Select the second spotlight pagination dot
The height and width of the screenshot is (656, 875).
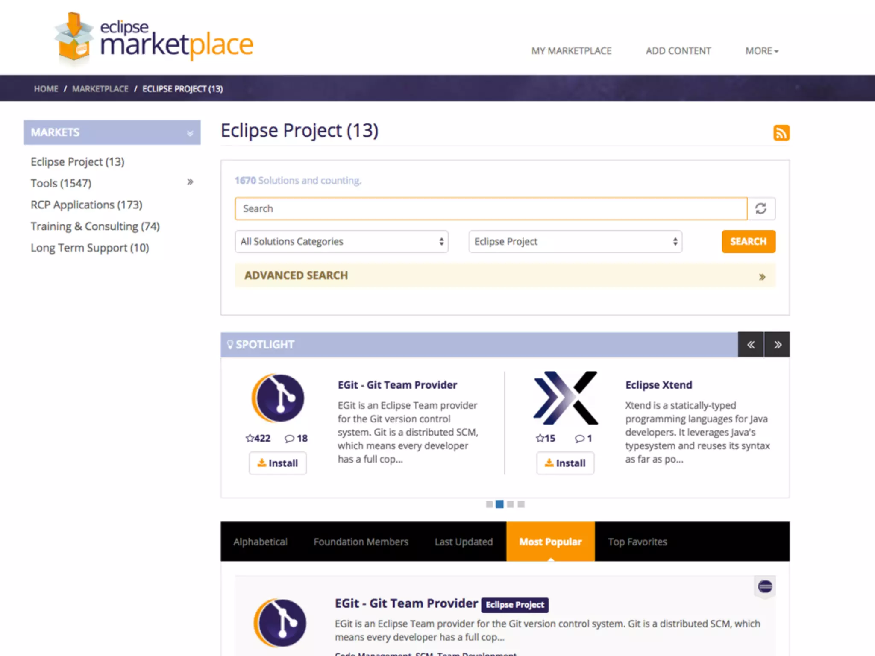point(499,504)
